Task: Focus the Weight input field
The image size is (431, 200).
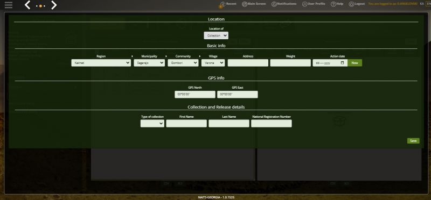Action: (x=290, y=63)
